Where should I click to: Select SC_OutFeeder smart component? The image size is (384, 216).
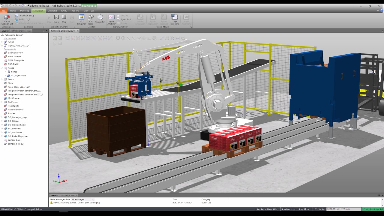coord(15,132)
